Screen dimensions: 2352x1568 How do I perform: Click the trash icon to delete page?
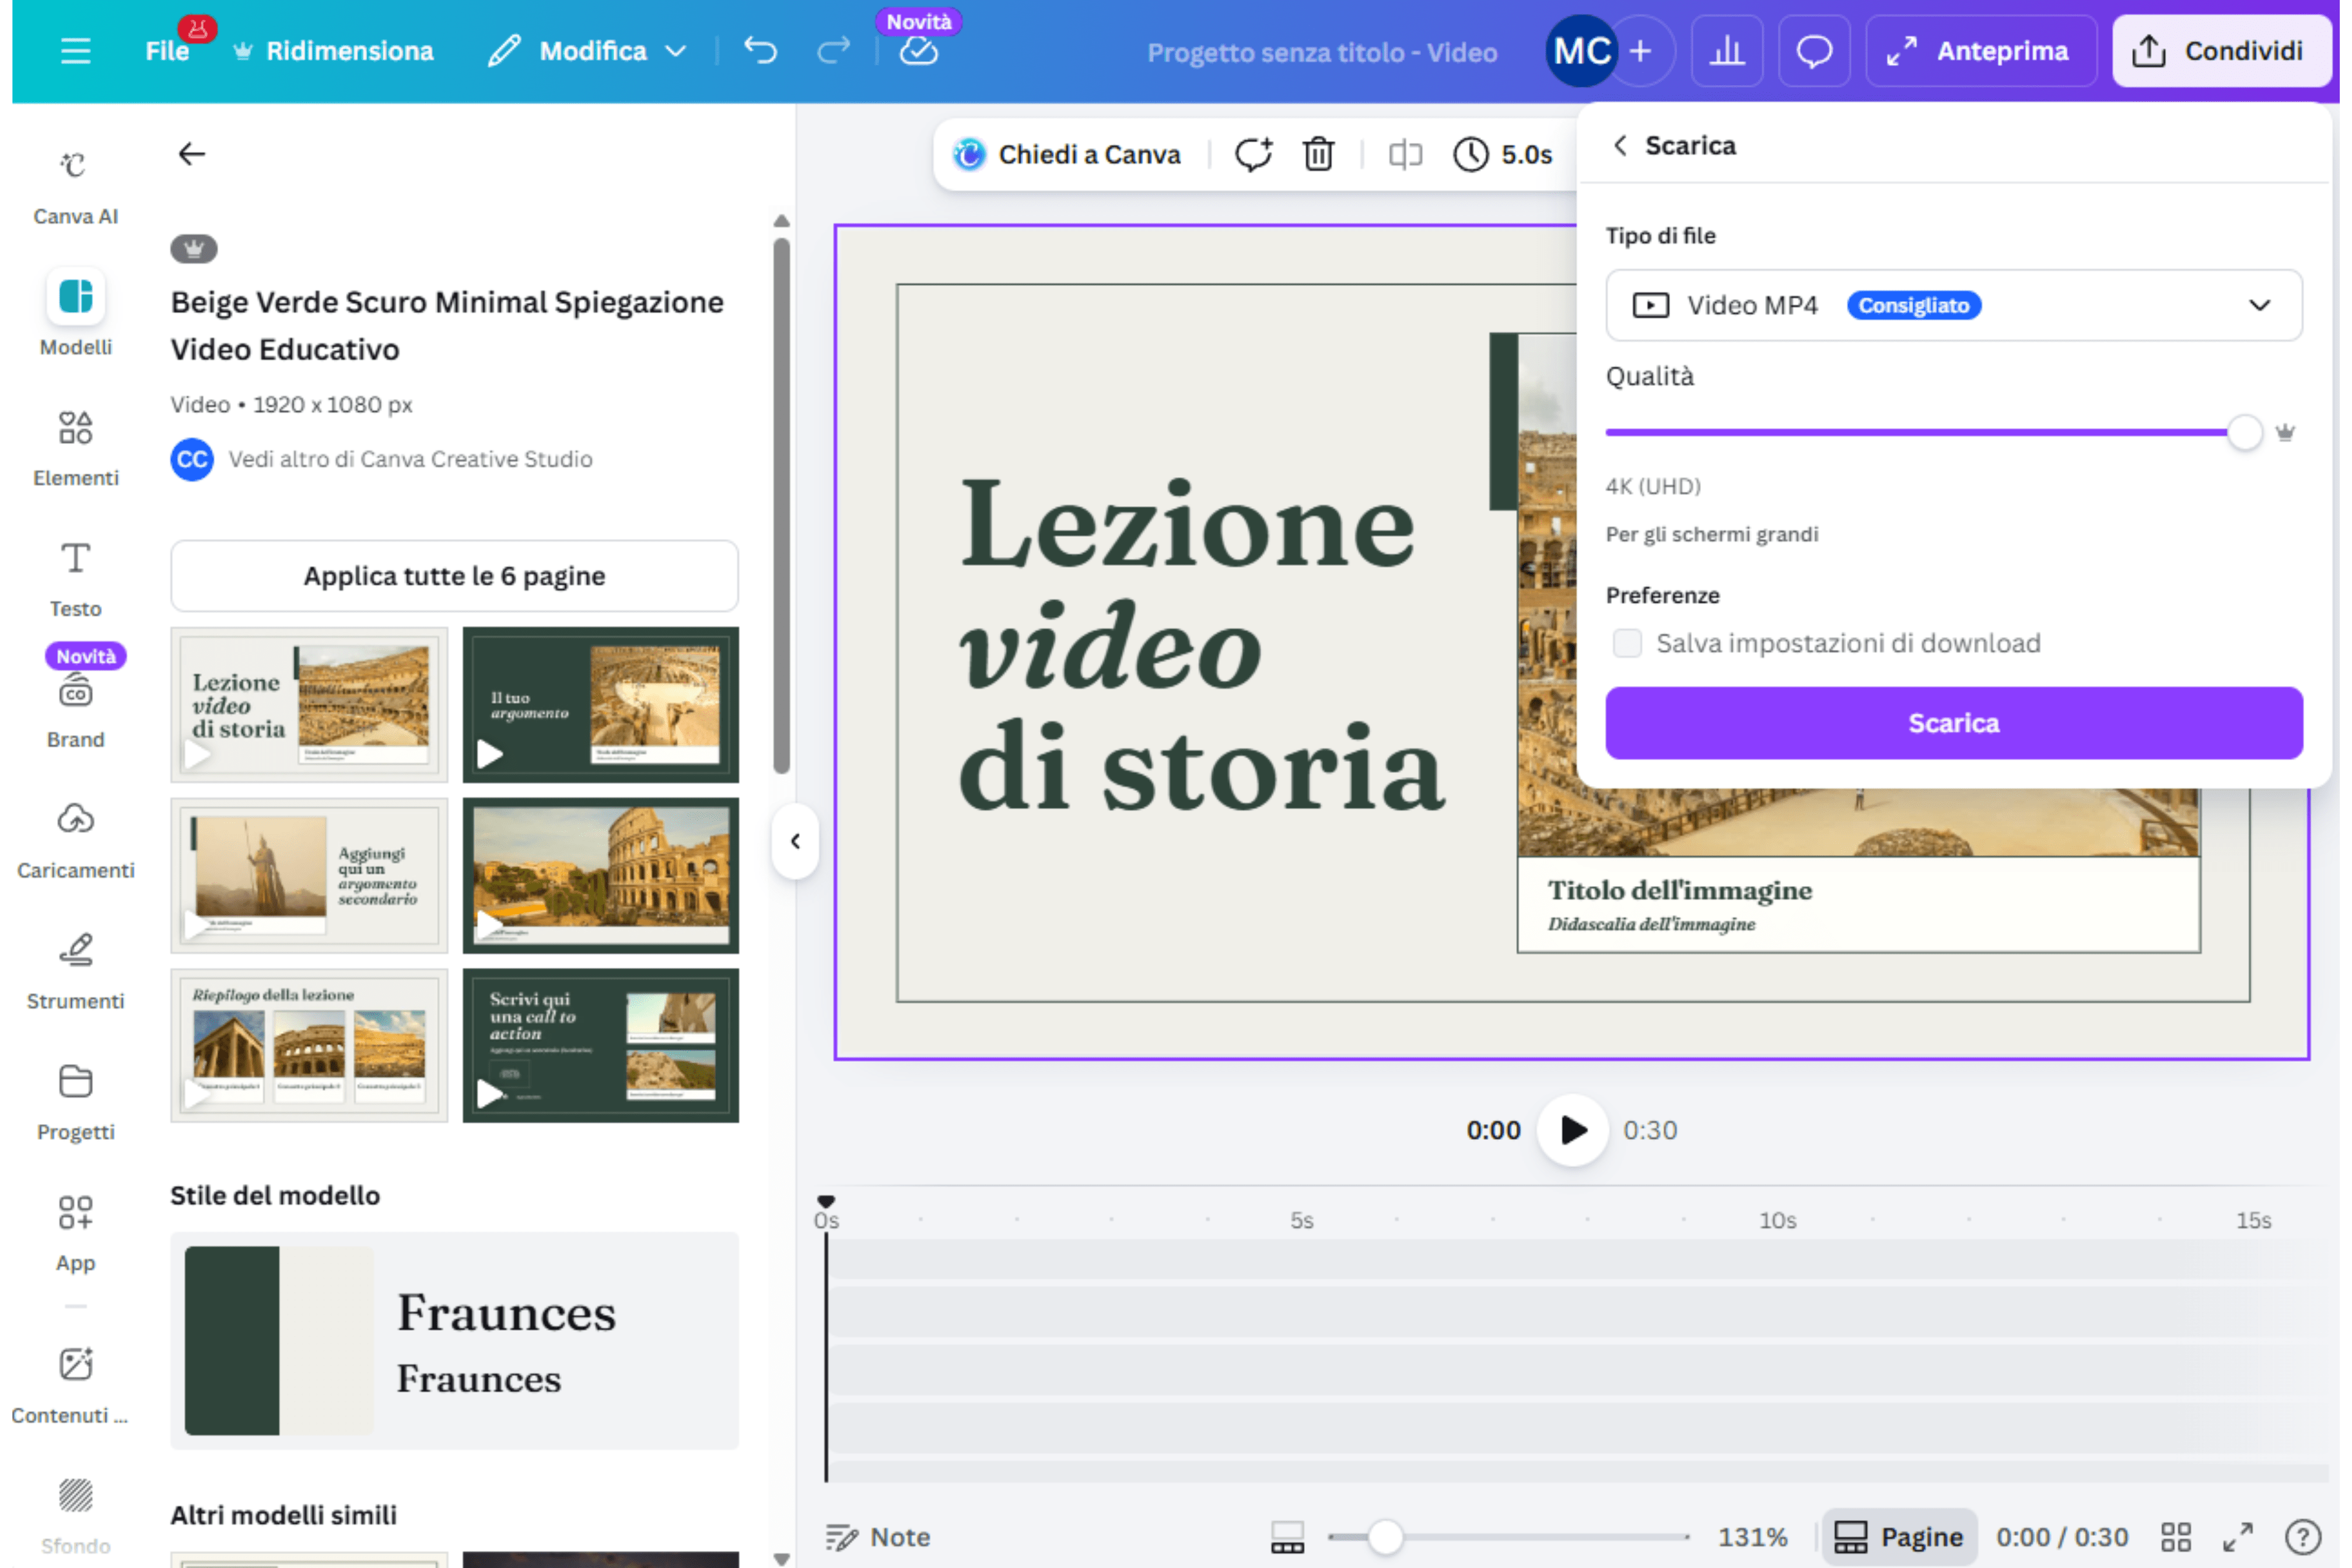[x=1318, y=154]
